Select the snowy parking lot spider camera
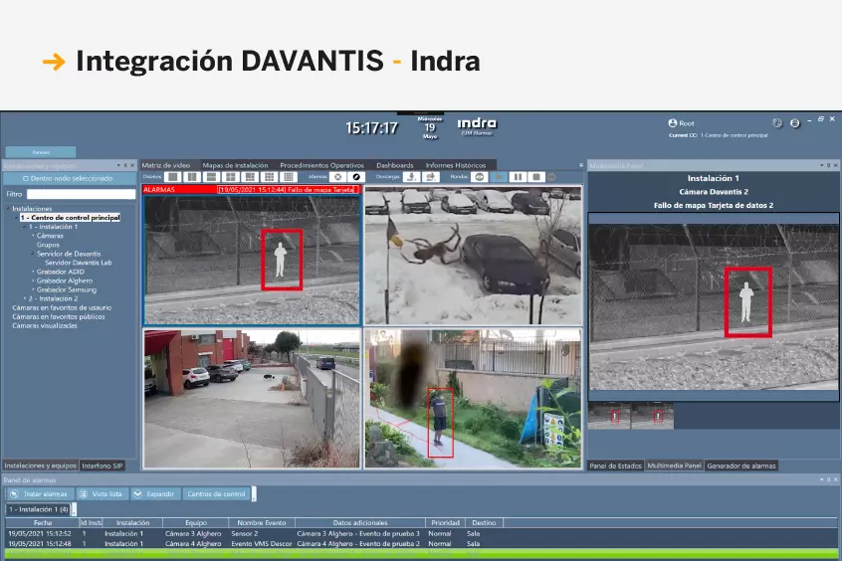Image resolution: width=842 pixels, height=561 pixels. click(x=473, y=255)
